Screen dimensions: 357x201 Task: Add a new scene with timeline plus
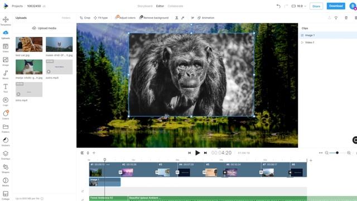coord(311,160)
